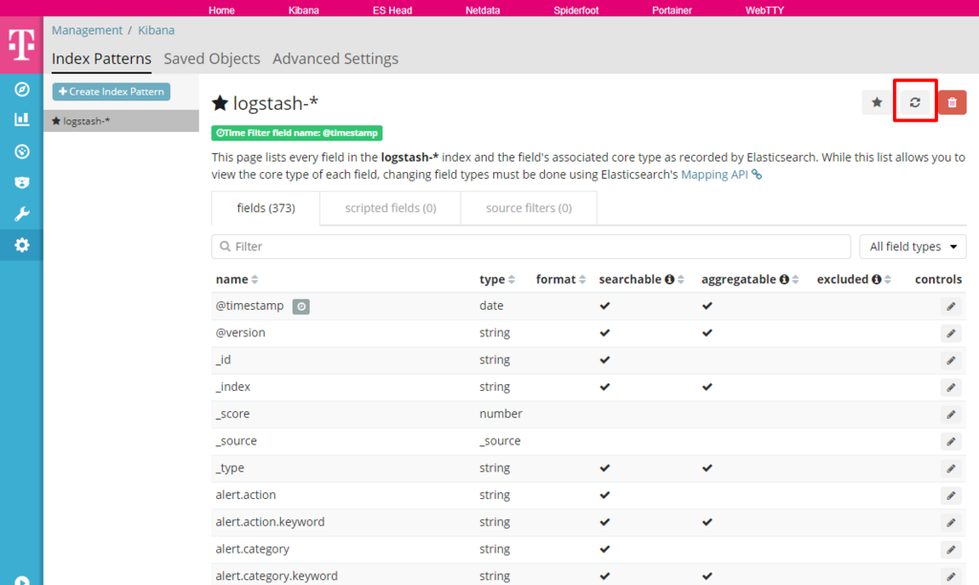
Task: Edit the _source field pencil icon
Action: [951, 442]
